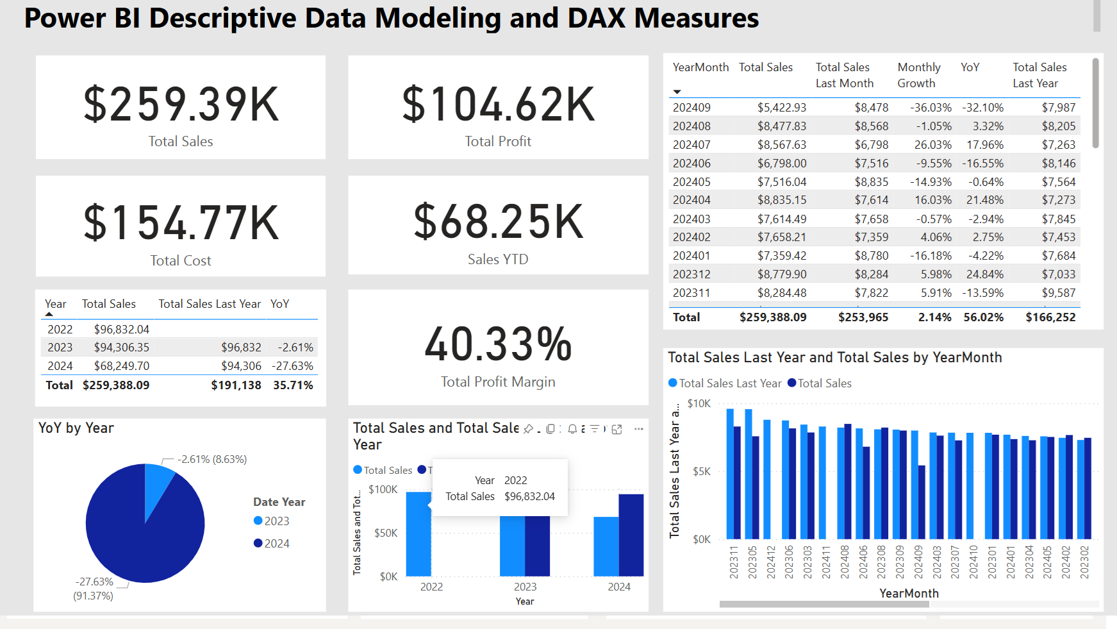Click the $259,388.09 total in monthly table
1117x629 pixels.
click(773, 317)
